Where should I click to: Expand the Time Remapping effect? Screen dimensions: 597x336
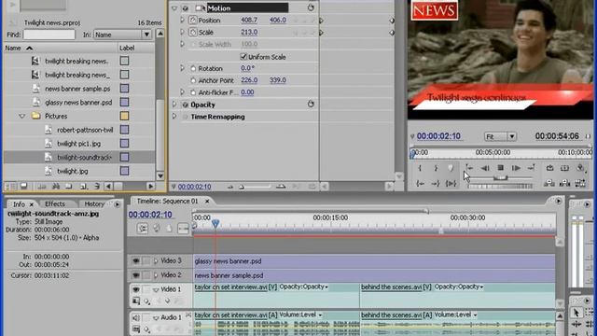pos(174,116)
